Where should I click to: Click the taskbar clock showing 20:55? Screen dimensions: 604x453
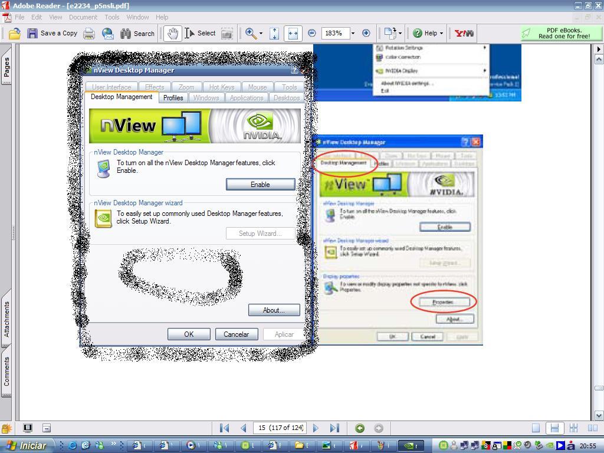pyautogui.click(x=588, y=446)
